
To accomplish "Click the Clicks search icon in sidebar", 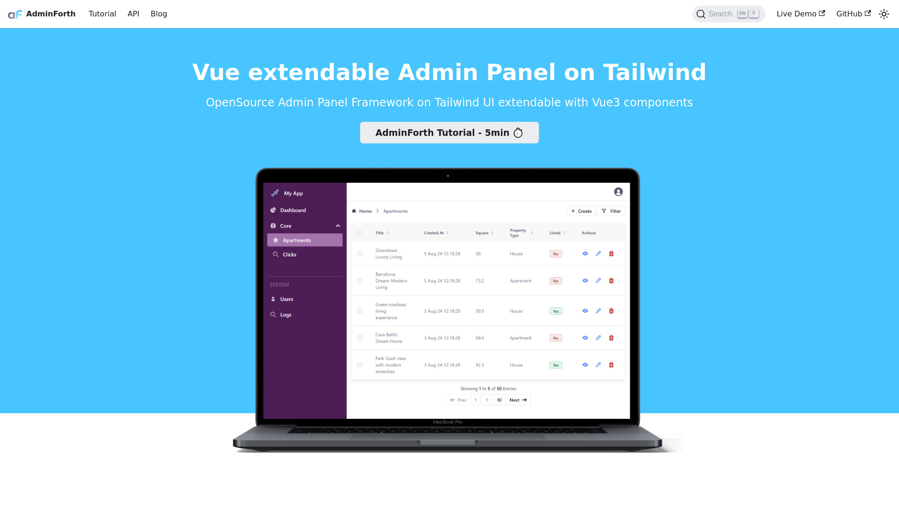I will (276, 254).
